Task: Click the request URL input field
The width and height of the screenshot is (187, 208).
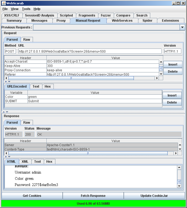Action: 90,51
